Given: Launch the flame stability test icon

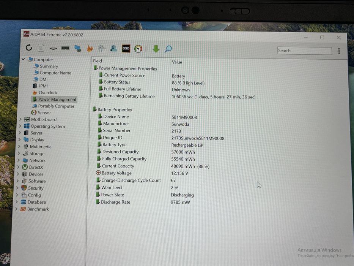Looking at the screenshot, I should (90, 48).
